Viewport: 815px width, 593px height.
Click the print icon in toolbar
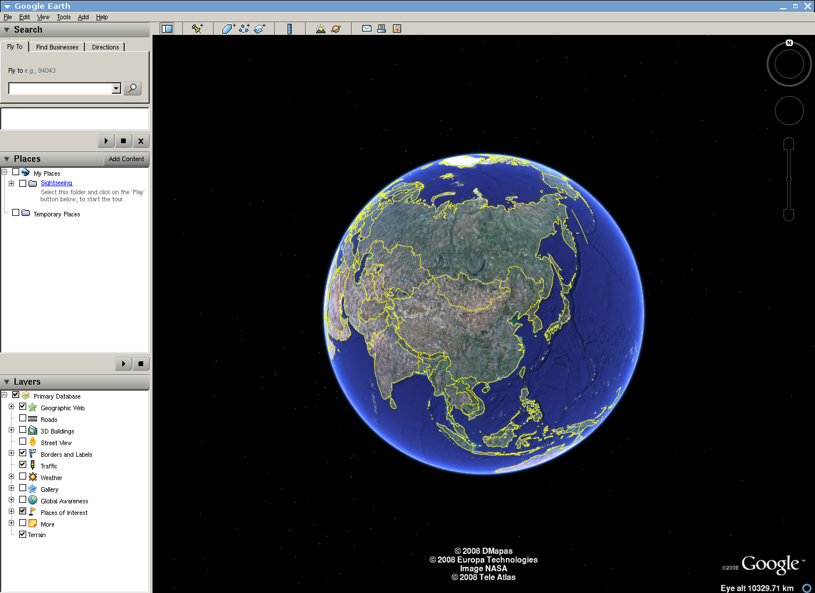tap(381, 29)
